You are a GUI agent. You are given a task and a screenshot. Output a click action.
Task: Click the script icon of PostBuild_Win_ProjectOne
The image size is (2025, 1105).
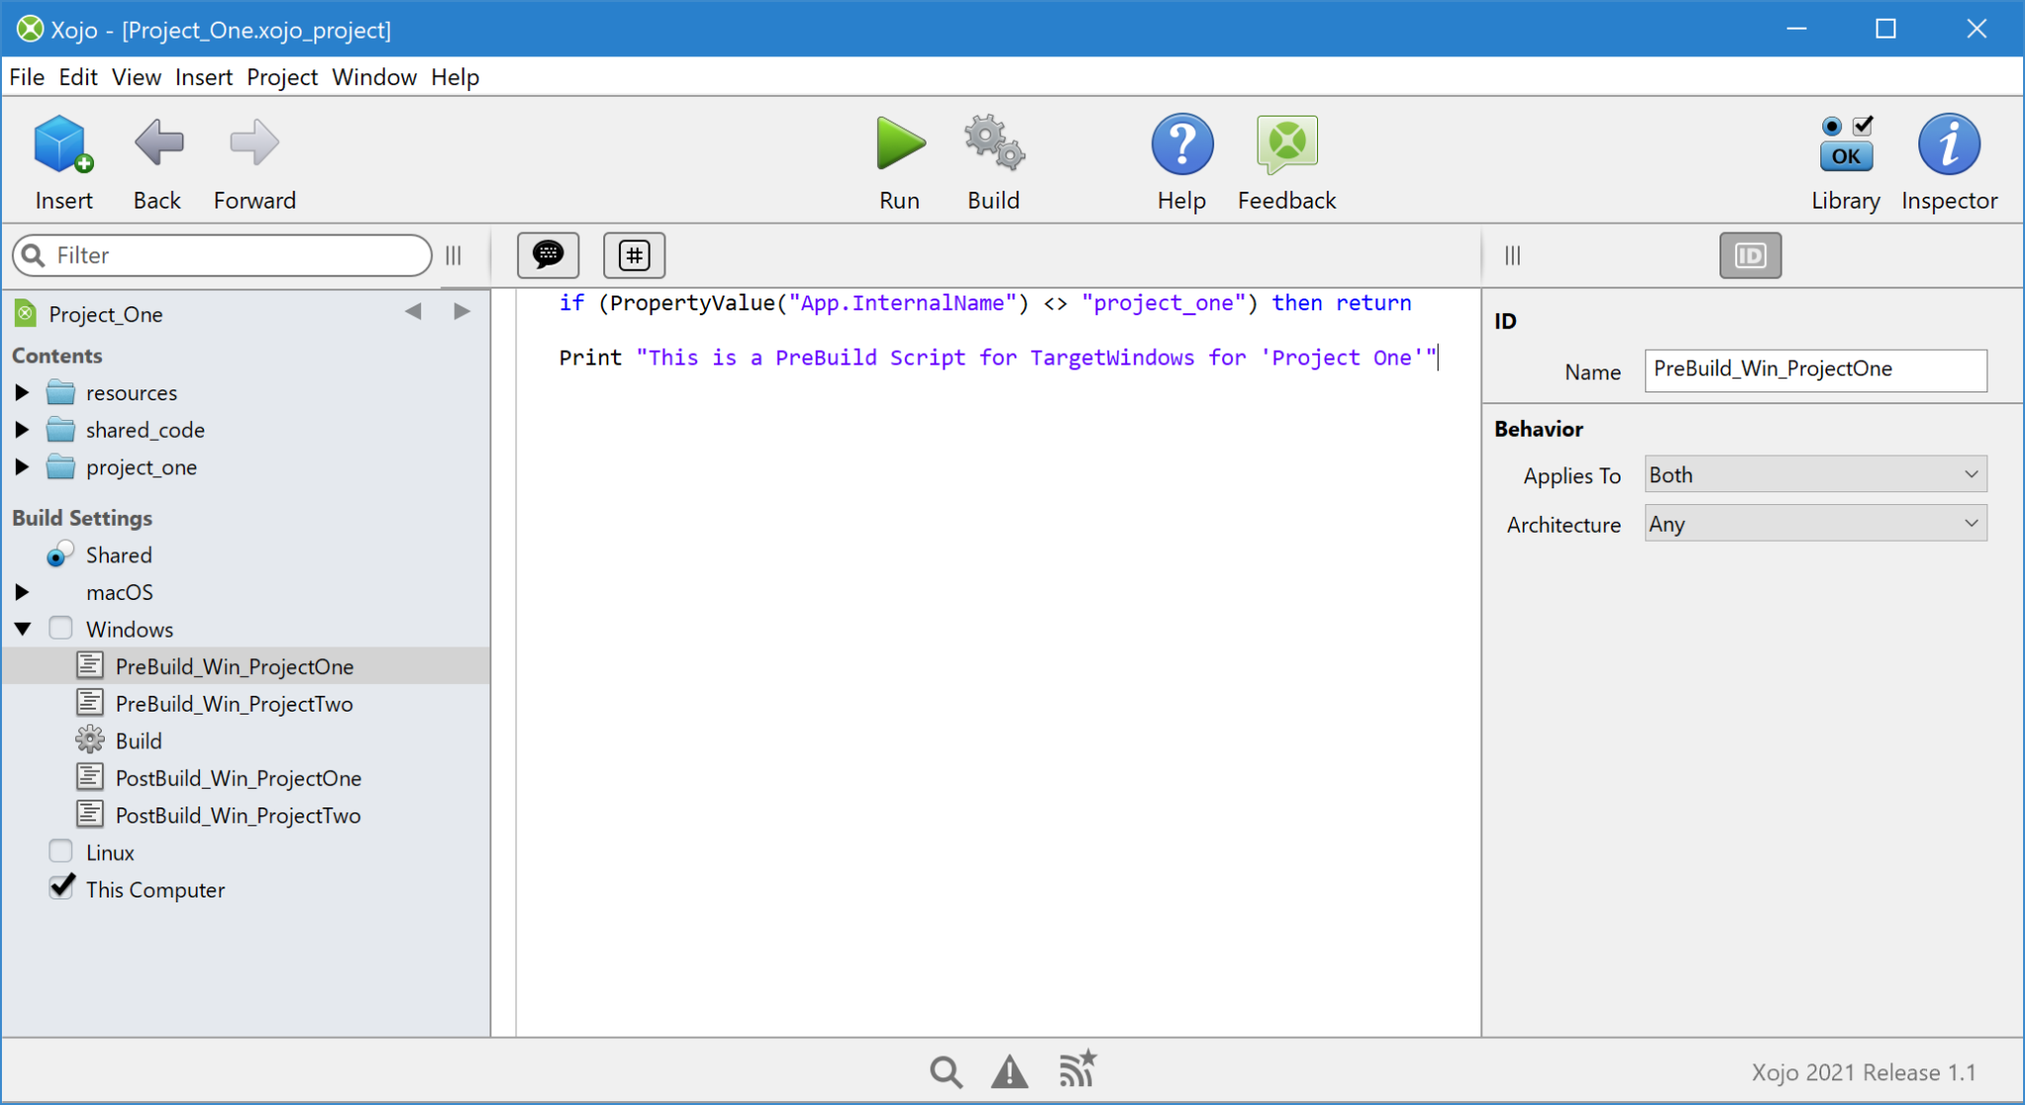point(90,777)
